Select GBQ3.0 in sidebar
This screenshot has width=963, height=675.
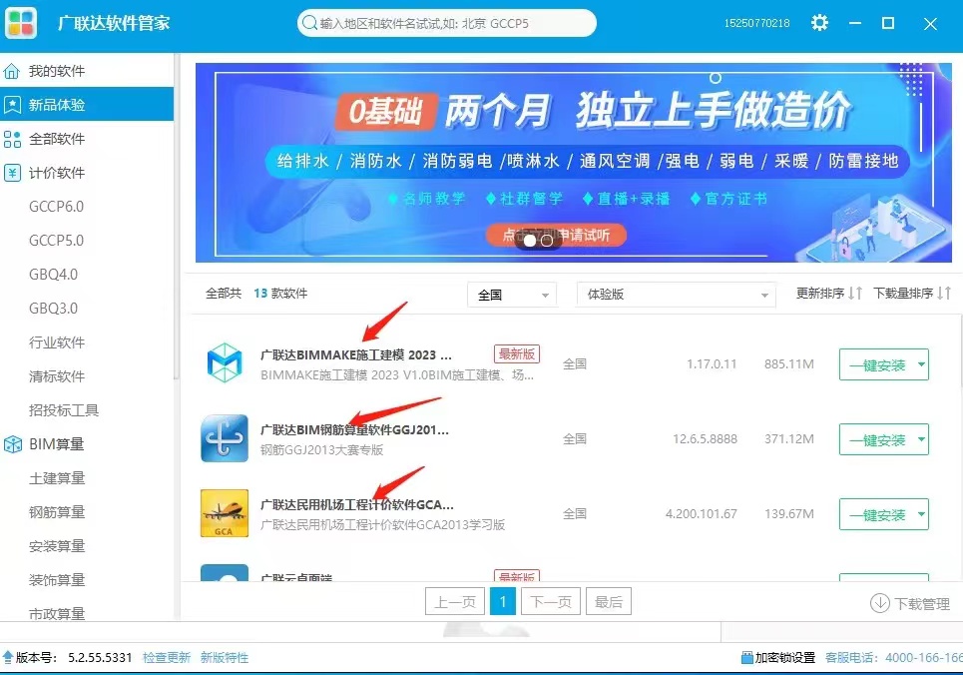(x=54, y=308)
